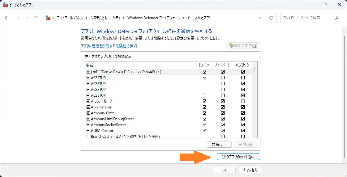The width and height of the screenshot is (347, 177).
Task: Expand chevron after Windows Defender ファイアウォール breadcrumb
Action: point(184,18)
